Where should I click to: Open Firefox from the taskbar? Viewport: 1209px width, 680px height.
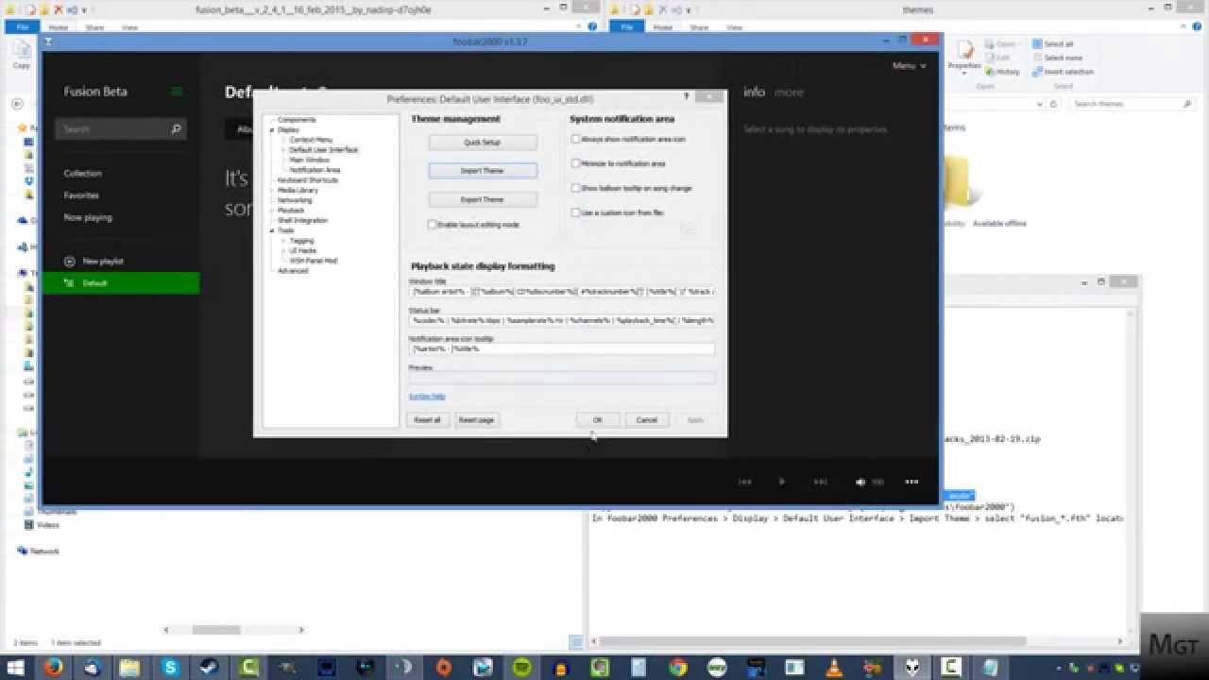[x=53, y=668]
